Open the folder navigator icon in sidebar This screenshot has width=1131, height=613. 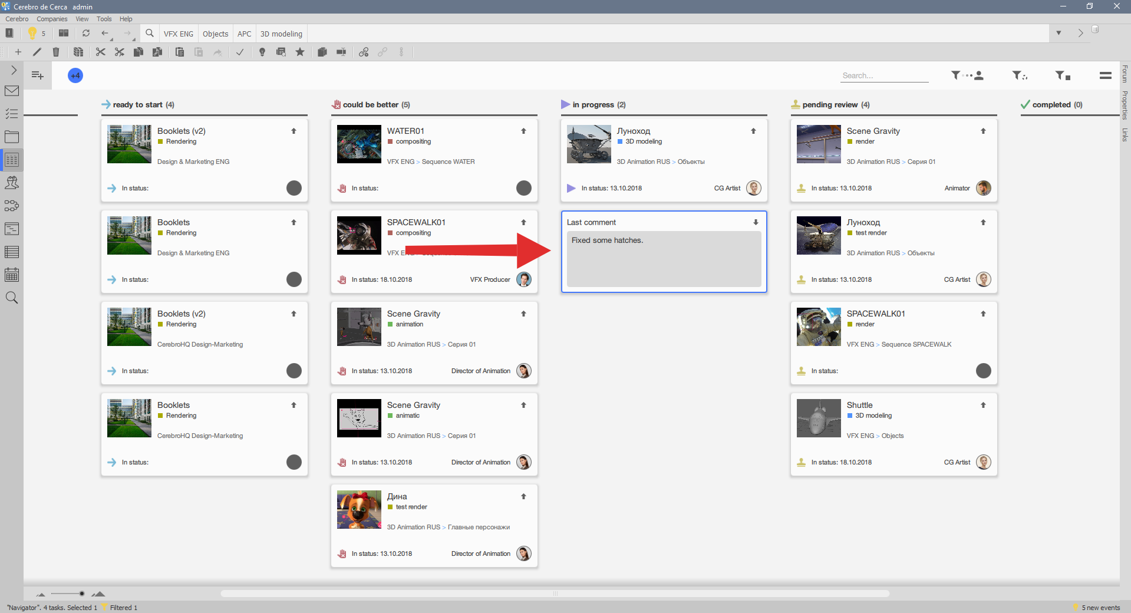coord(12,137)
